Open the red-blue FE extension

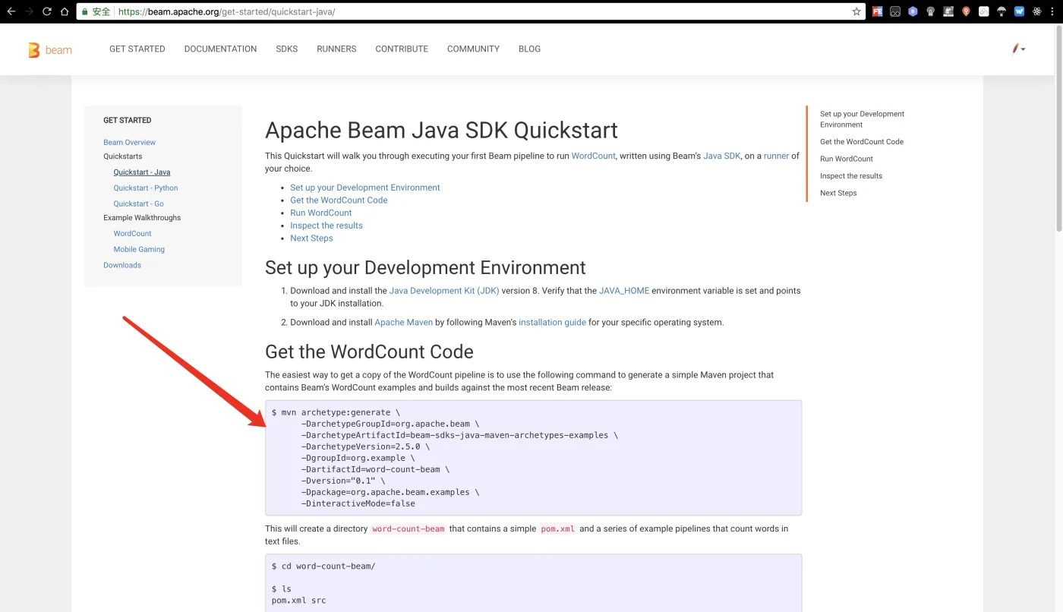[877, 11]
